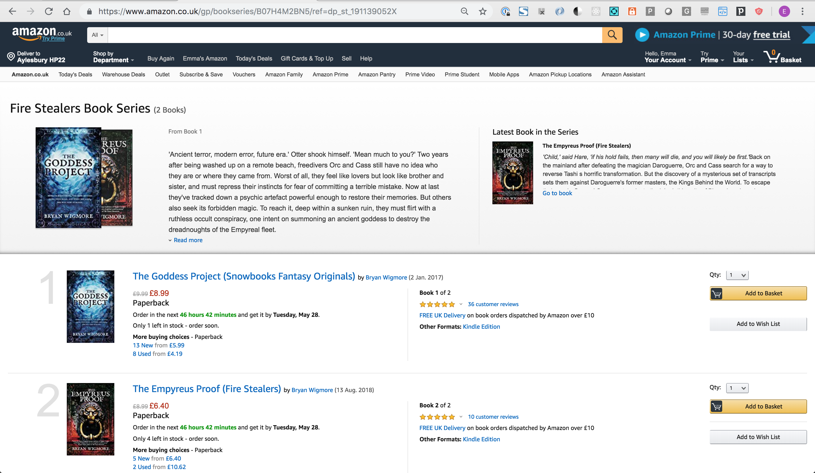Expand star rating breakdown for Book 2
The height and width of the screenshot is (473, 815).
coord(460,417)
